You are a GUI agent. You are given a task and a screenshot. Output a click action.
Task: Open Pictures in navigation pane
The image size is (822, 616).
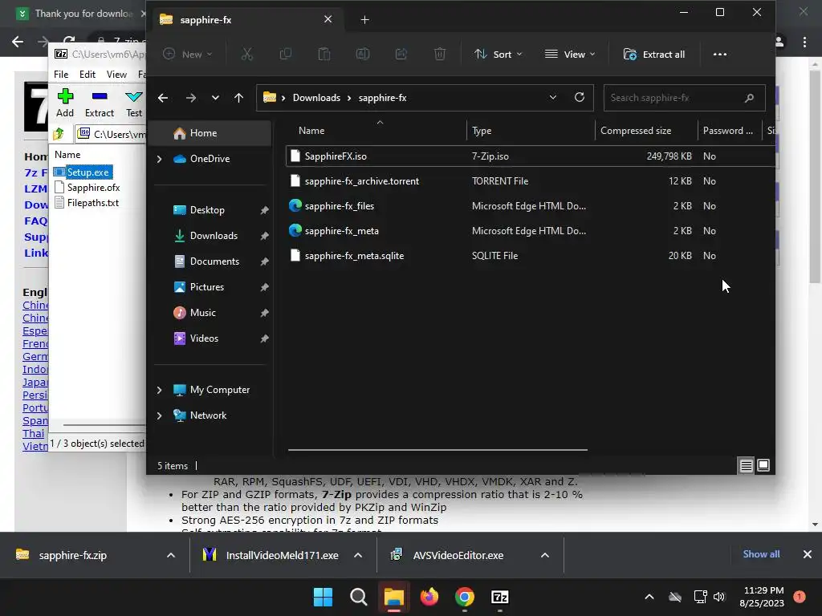tap(207, 287)
